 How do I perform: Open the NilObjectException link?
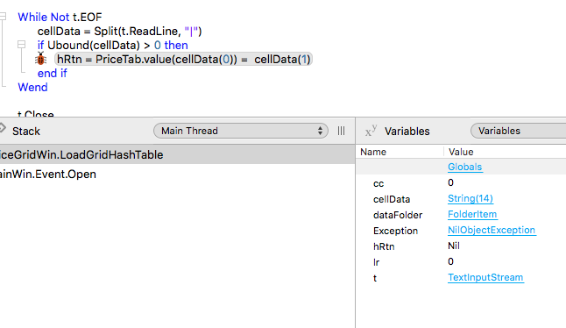tap(492, 230)
